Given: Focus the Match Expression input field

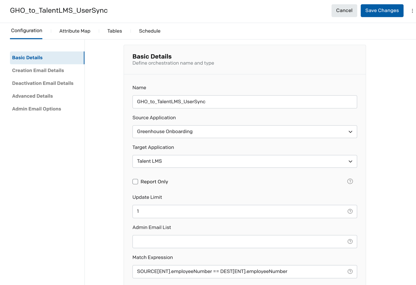Looking at the screenshot, I should coord(245,271).
